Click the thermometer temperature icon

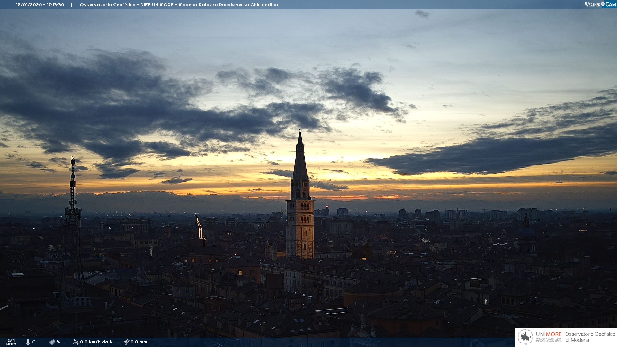tap(28, 342)
